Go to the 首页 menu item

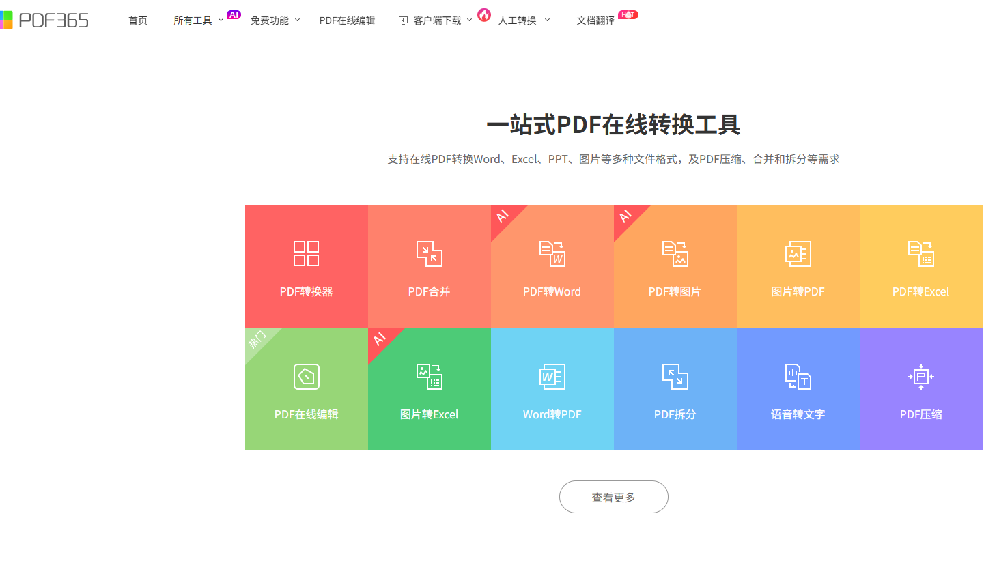click(x=138, y=20)
